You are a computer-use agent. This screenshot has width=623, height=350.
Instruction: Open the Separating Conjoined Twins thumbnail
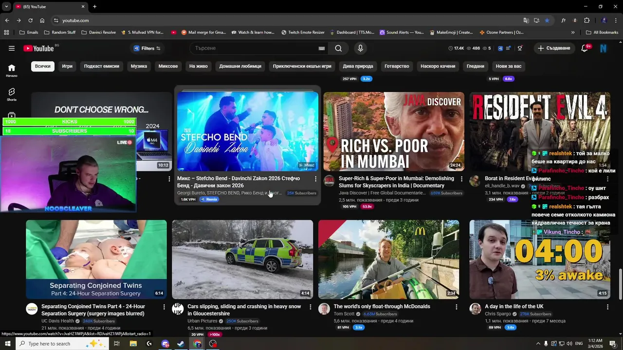point(96,260)
